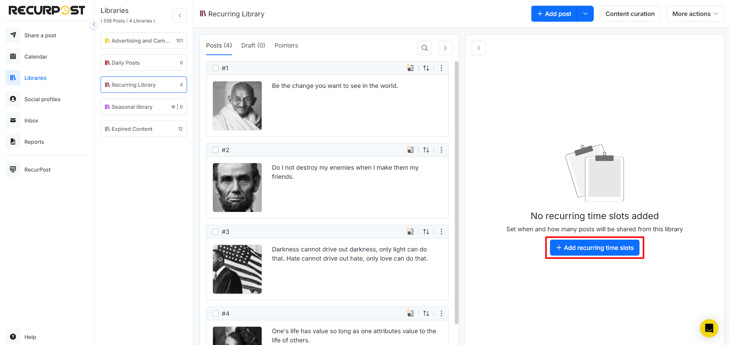Collapse the Libraries panel with chevron
729x345 pixels.
pos(180,16)
